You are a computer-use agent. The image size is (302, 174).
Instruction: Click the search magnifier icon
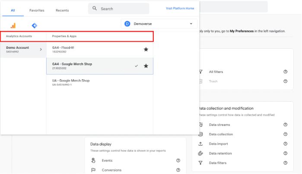pyautogui.click(x=94, y=9)
